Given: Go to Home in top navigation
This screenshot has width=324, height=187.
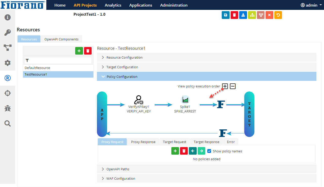Looking at the screenshot, I should 60,5.
